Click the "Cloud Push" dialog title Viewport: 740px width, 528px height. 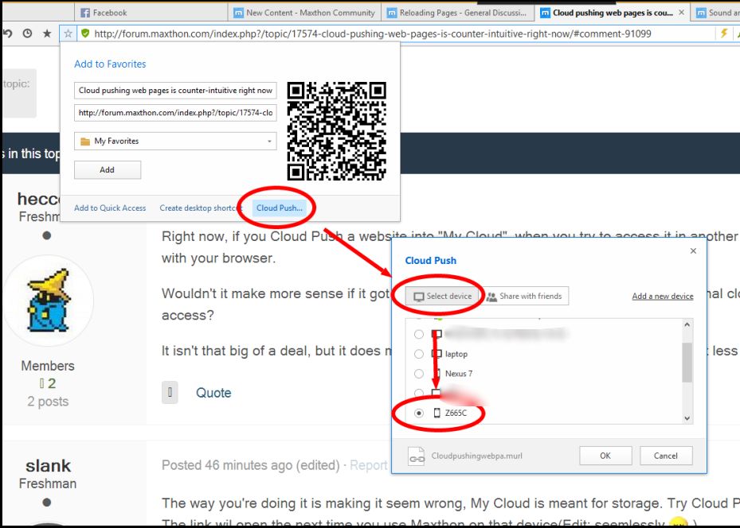(431, 261)
